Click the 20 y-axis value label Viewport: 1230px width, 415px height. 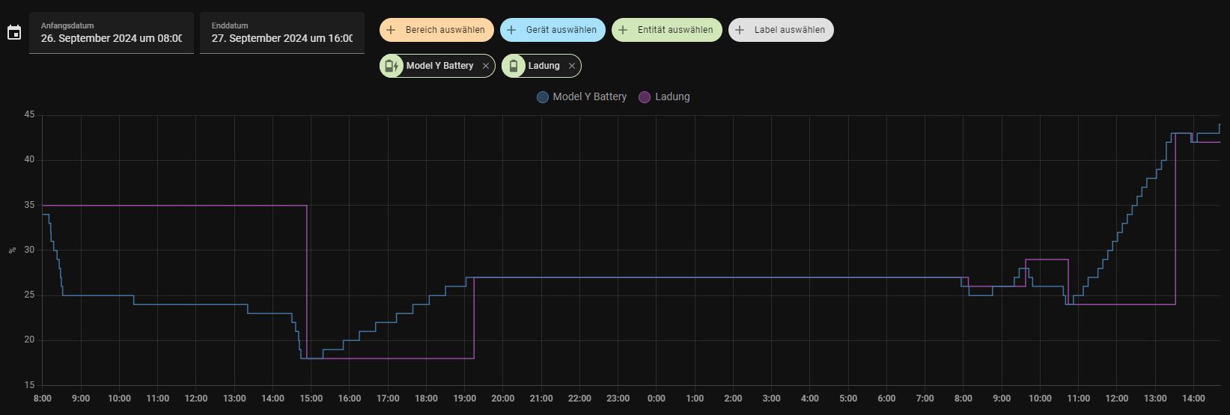coord(29,339)
